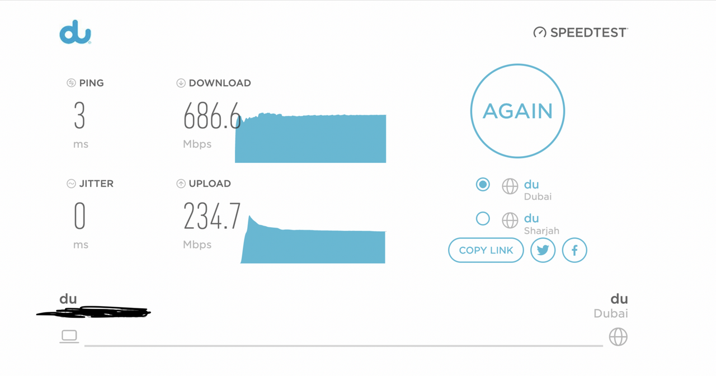Click the upload arrow icon

click(x=181, y=184)
